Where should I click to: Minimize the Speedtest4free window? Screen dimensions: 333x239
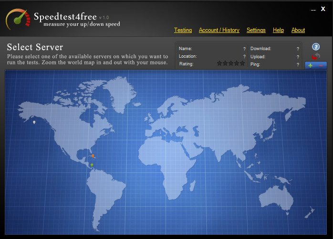(x=313, y=10)
